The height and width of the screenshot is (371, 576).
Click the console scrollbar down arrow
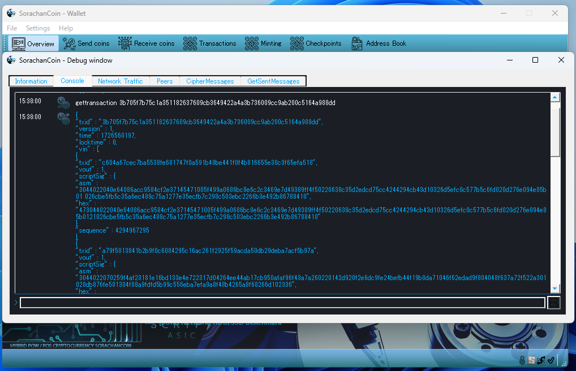point(555,289)
